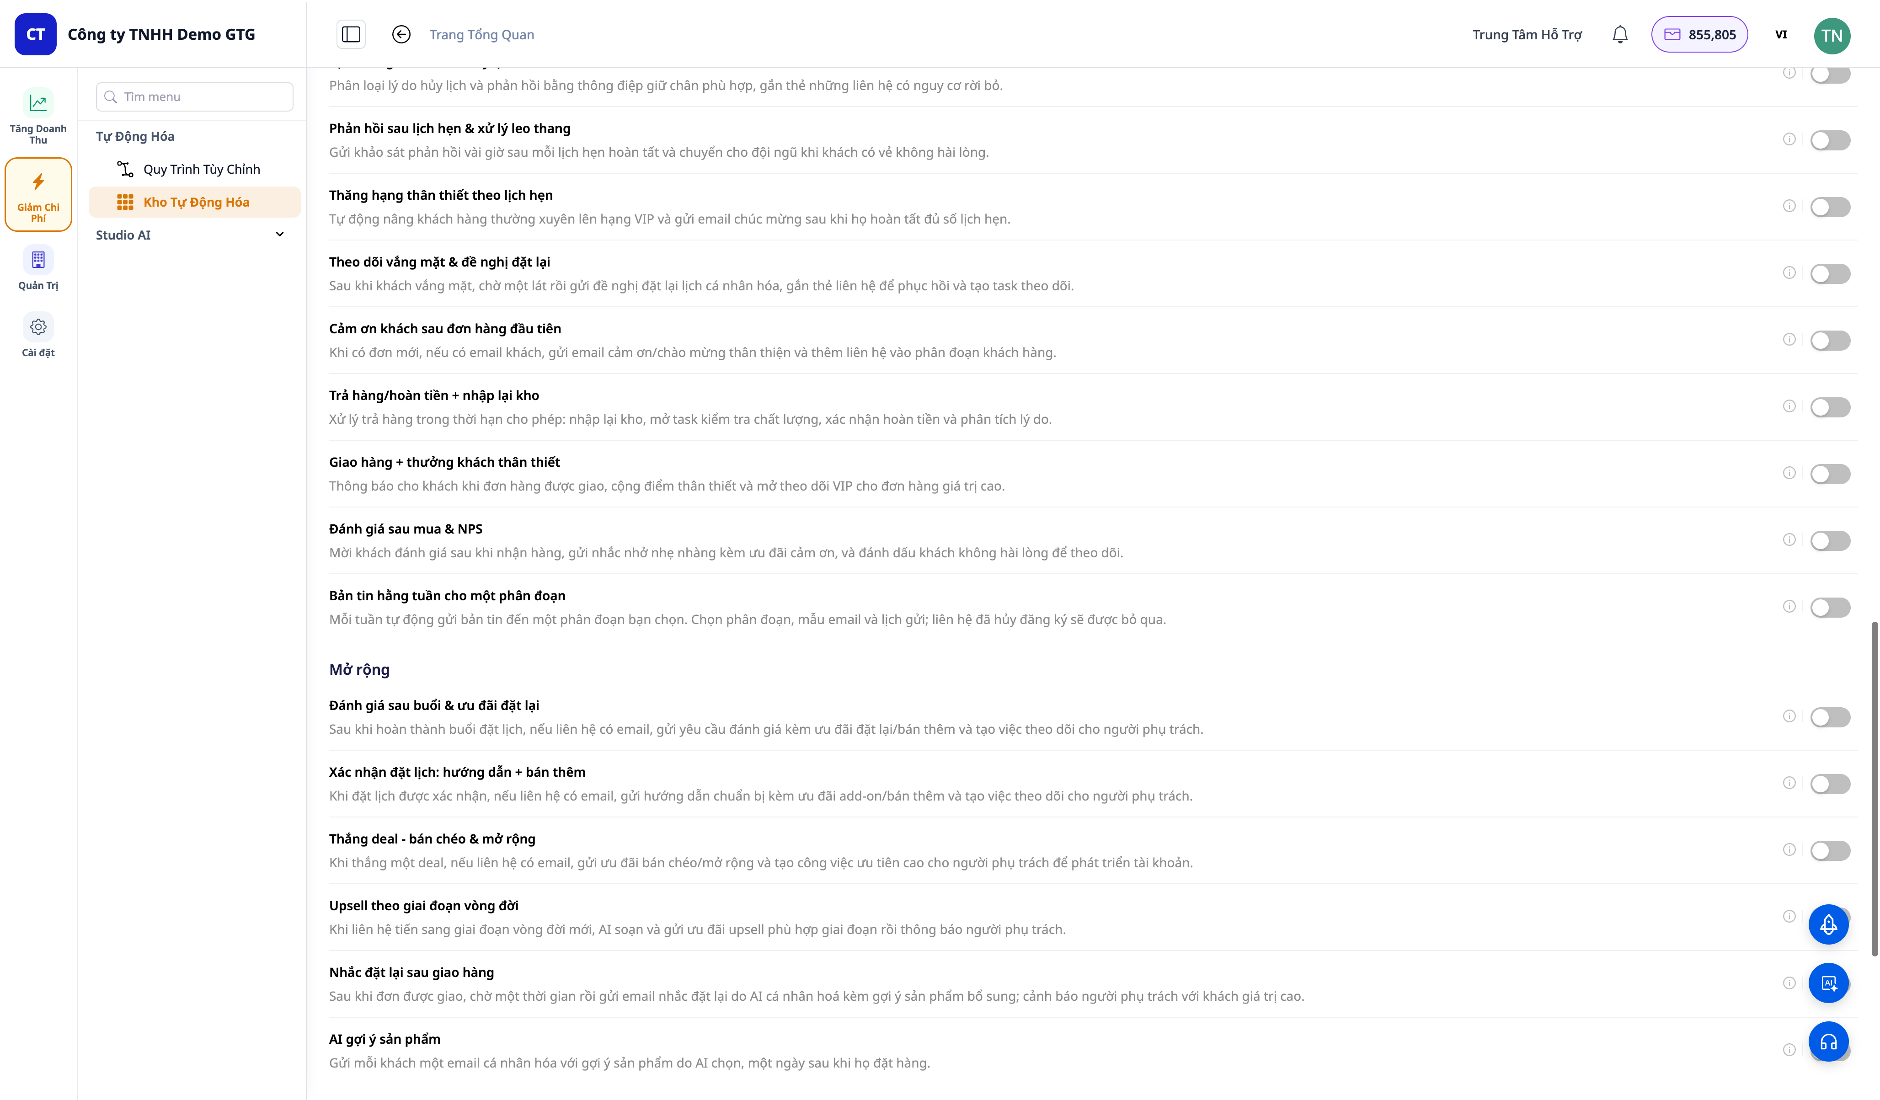Click the rocket floating button

[1828, 924]
